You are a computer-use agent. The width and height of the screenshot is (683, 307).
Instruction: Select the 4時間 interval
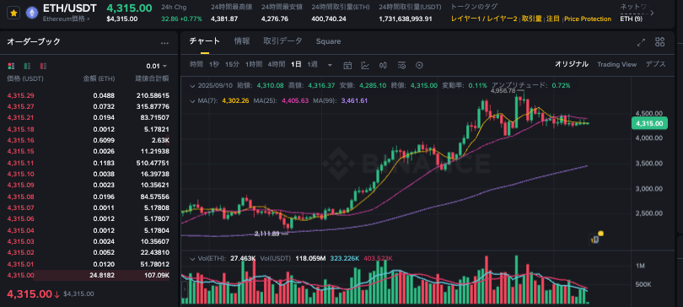point(277,64)
